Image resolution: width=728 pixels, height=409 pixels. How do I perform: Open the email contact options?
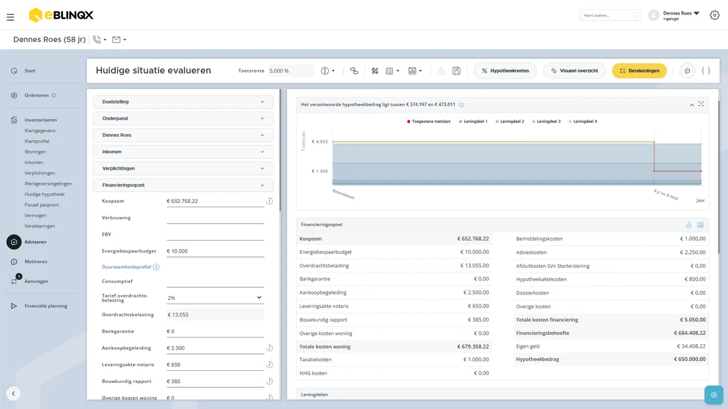[120, 40]
